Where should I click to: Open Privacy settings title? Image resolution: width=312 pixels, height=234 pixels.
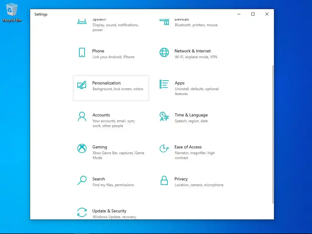pyautogui.click(x=181, y=179)
